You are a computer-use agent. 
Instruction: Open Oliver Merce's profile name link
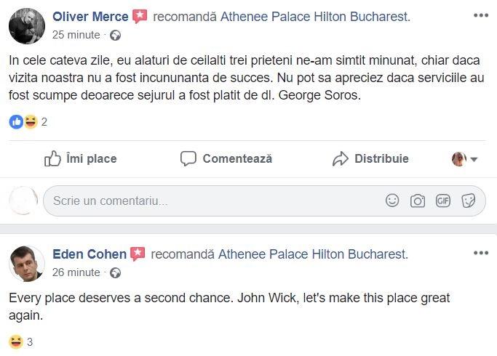pyautogui.click(x=90, y=16)
